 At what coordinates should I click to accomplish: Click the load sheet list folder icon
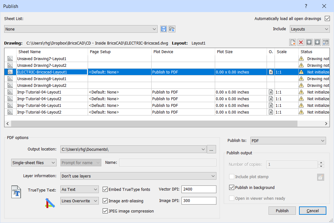172,29
